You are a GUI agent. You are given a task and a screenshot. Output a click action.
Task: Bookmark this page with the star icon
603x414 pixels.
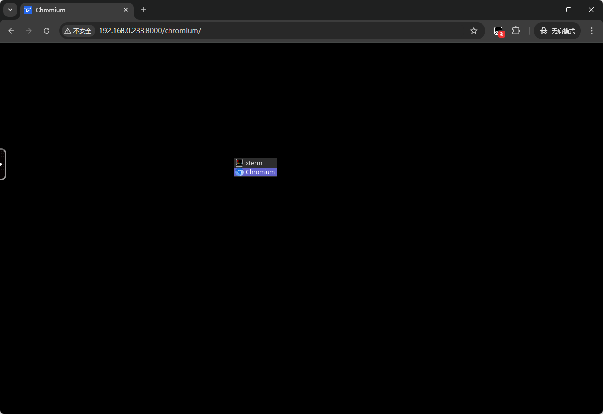474,31
